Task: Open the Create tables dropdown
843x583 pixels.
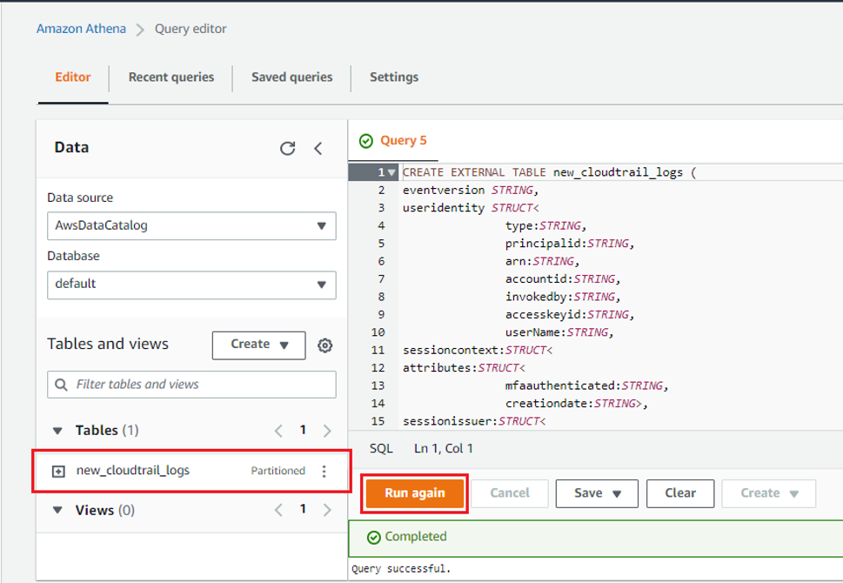Action: click(258, 345)
